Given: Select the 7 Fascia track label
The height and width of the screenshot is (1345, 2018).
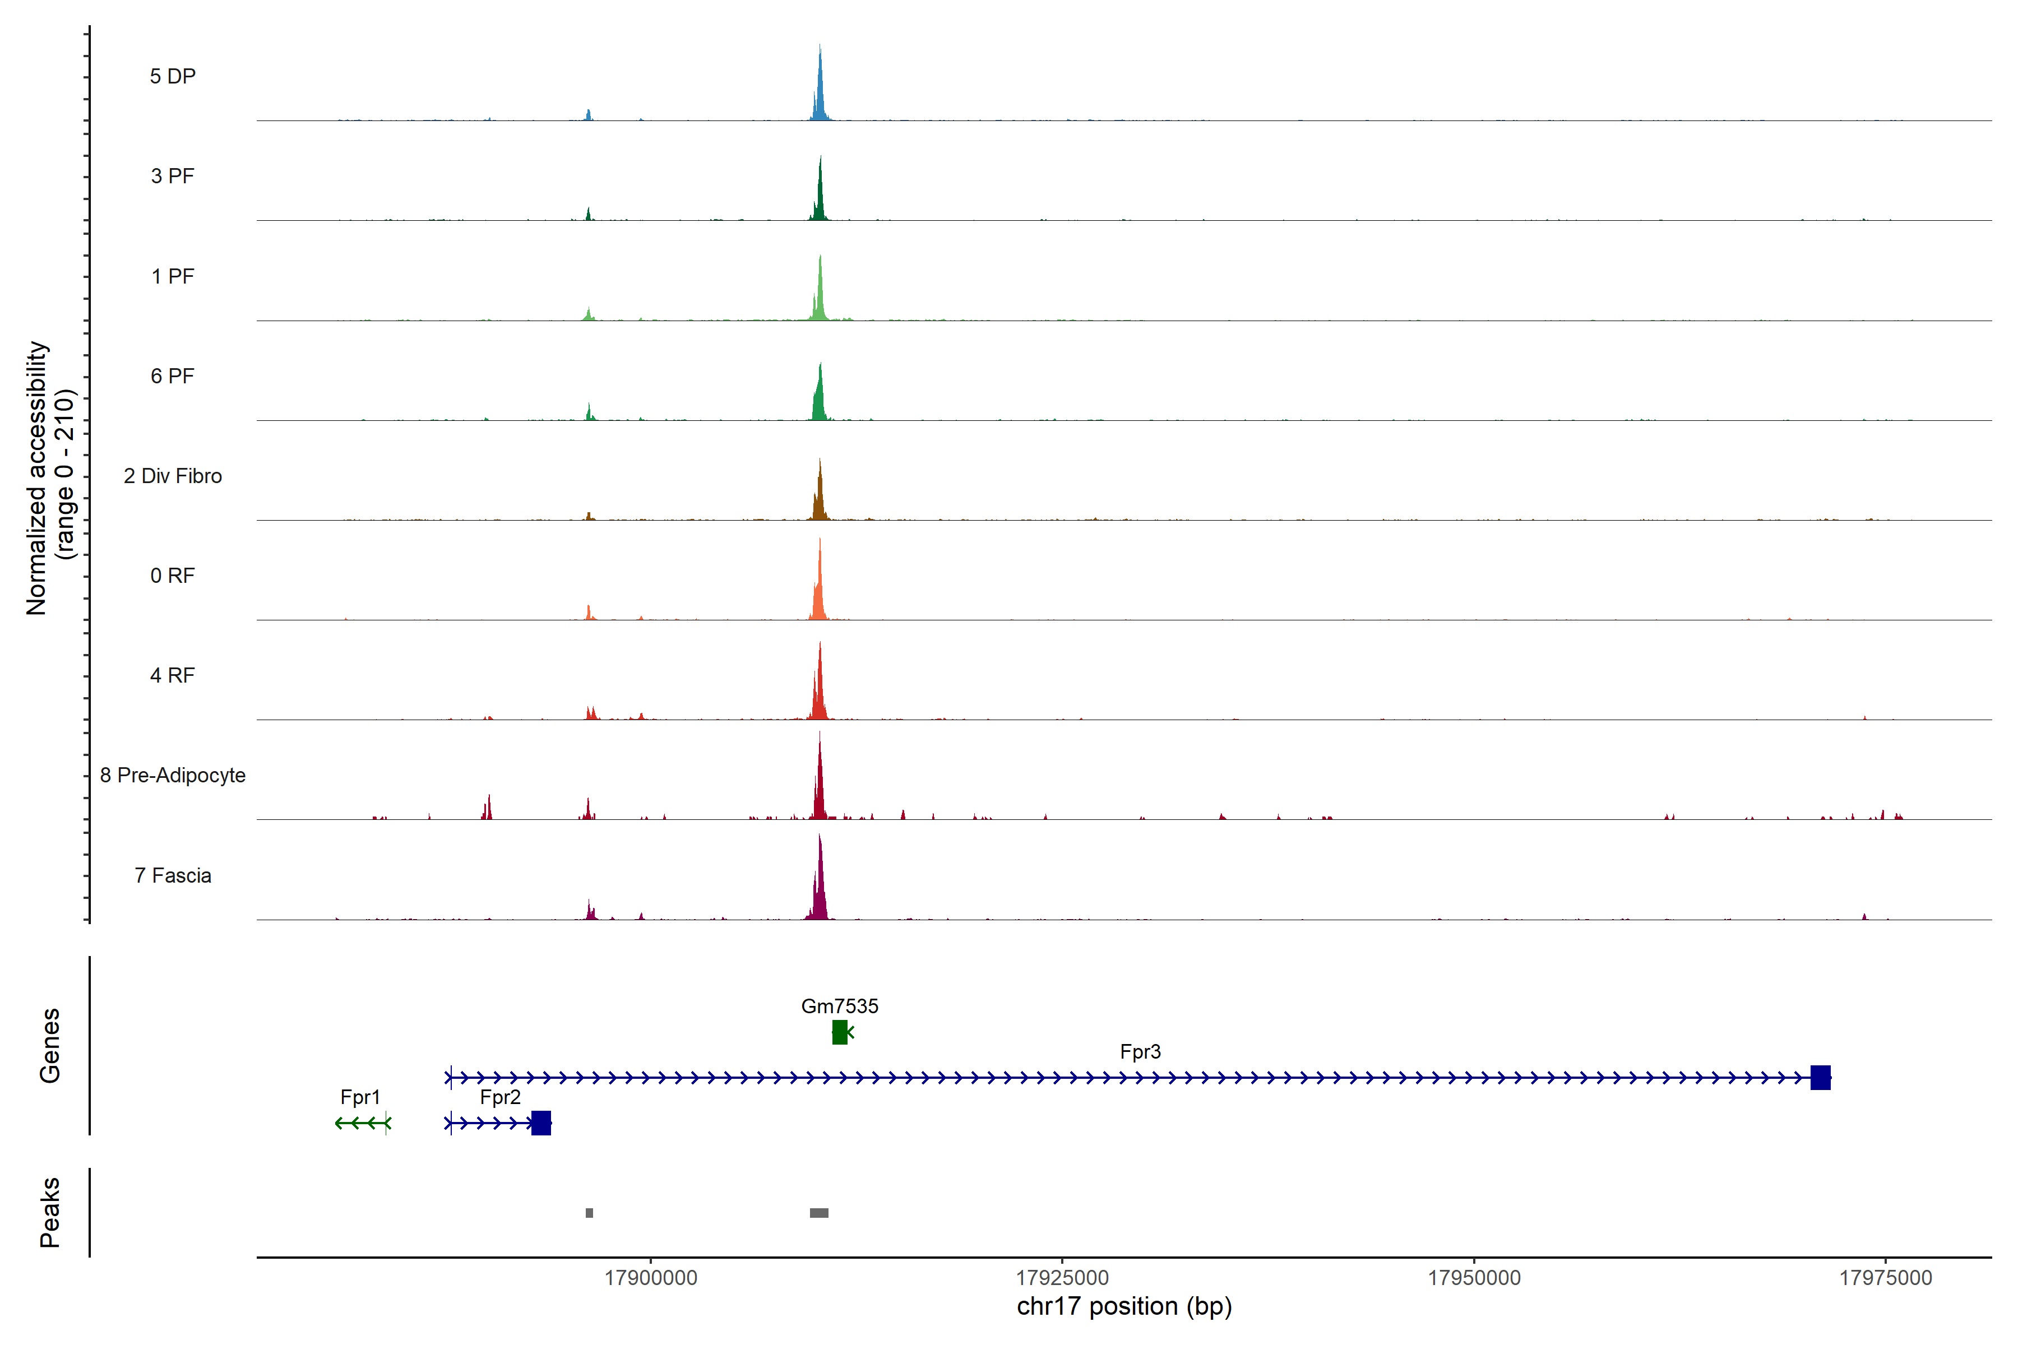Looking at the screenshot, I should [173, 876].
